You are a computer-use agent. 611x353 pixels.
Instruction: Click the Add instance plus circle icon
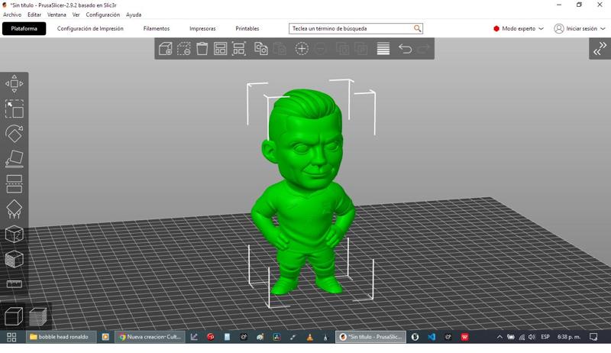coord(302,49)
